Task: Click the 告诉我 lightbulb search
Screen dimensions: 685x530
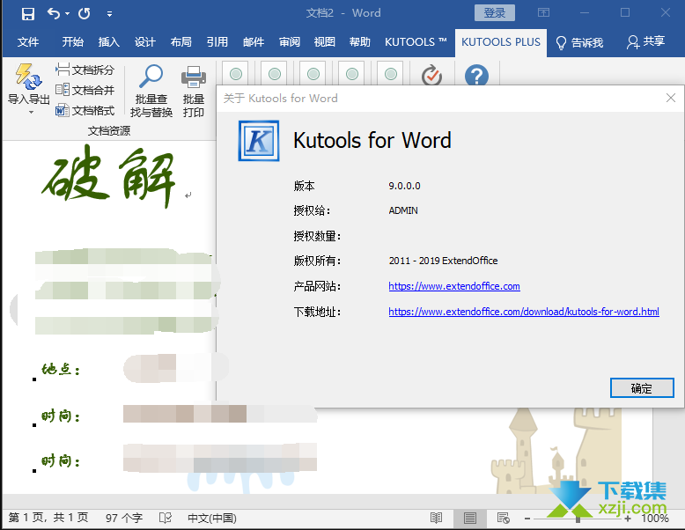Action: 579,42
